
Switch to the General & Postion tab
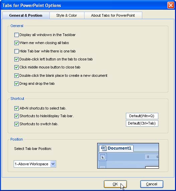click(26, 15)
